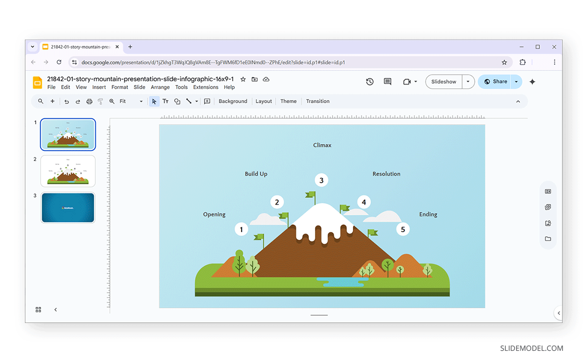The height and width of the screenshot is (363, 587).
Task: Open the Insert menu
Action: tap(99, 87)
